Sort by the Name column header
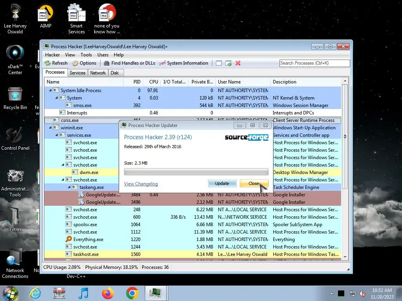402x301 pixels. (x=84, y=82)
